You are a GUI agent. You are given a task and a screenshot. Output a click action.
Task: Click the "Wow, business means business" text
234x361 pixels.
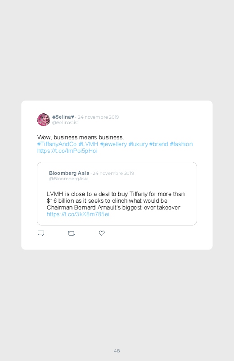click(x=81, y=138)
